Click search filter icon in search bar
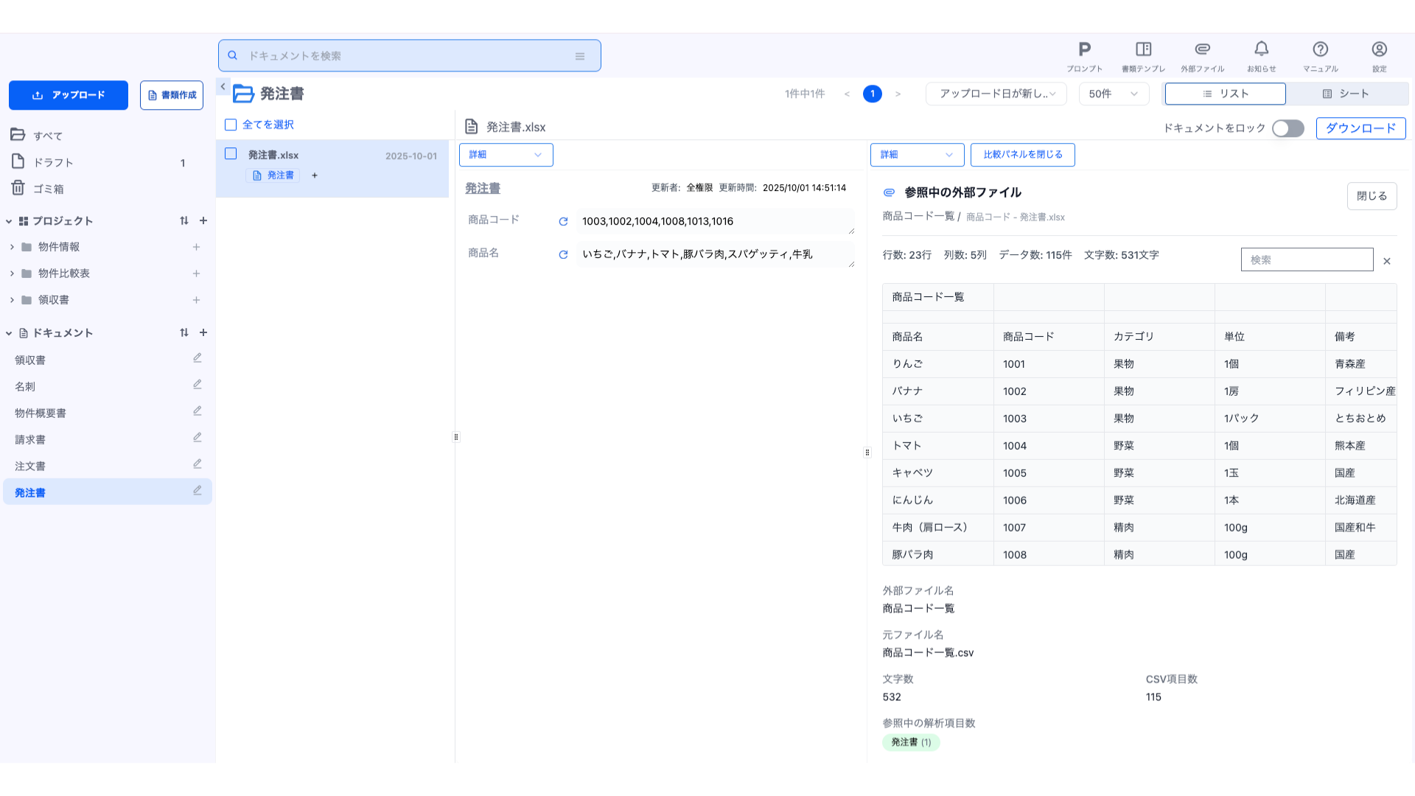 [580, 56]
